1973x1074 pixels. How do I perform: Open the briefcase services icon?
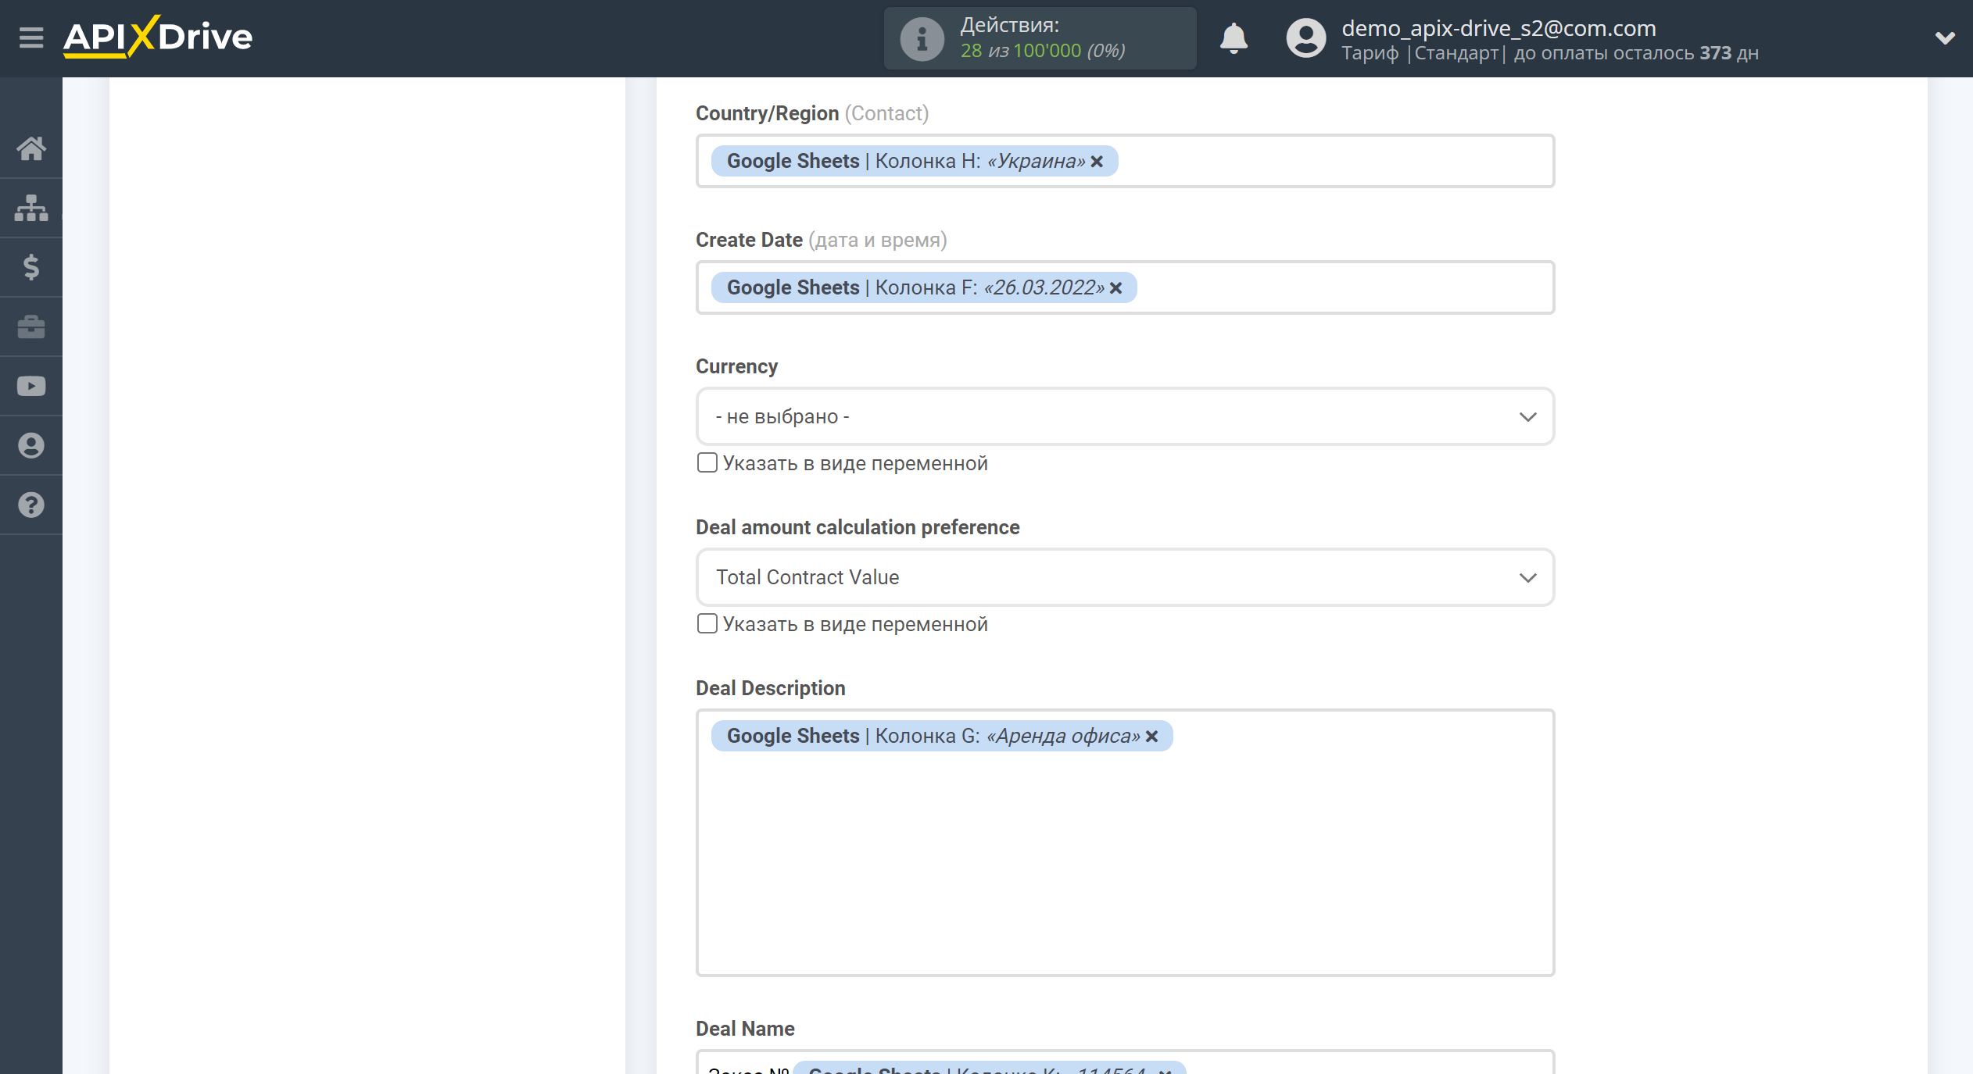pos(31,326)
